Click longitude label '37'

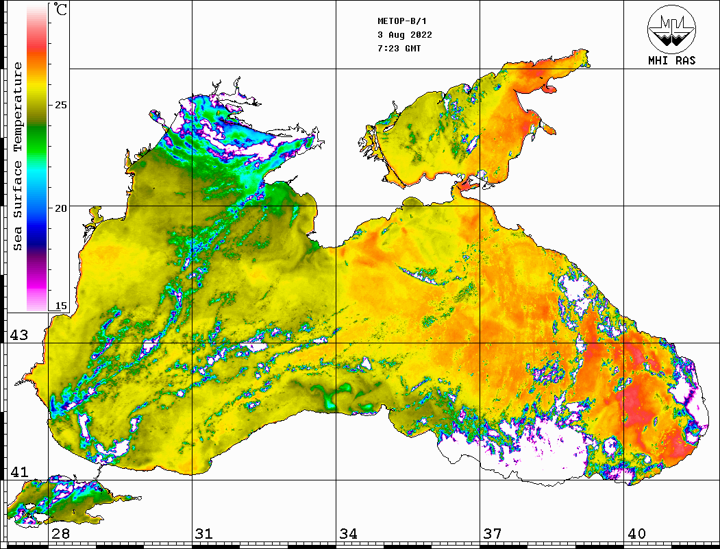[x=493, y=534]
